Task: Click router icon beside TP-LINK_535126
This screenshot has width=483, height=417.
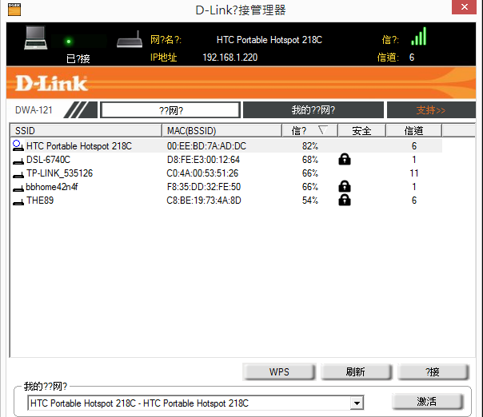Action: click(x=18, y=174)
